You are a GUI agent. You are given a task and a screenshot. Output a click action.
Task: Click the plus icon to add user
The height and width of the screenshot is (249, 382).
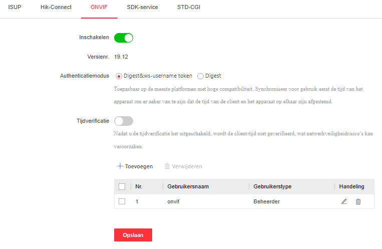coord(120,166)
